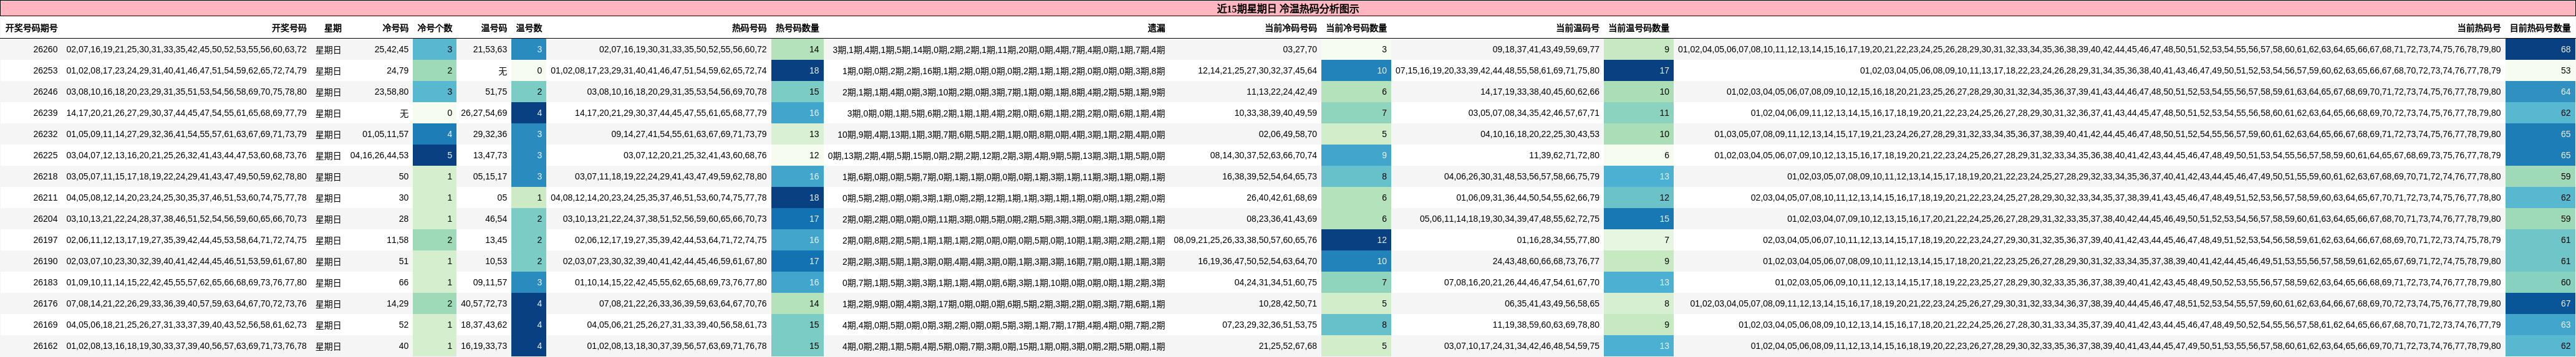Screen dimensions: 2576x357
Task: Click period number 26169
Action: [x=45, y=325]
